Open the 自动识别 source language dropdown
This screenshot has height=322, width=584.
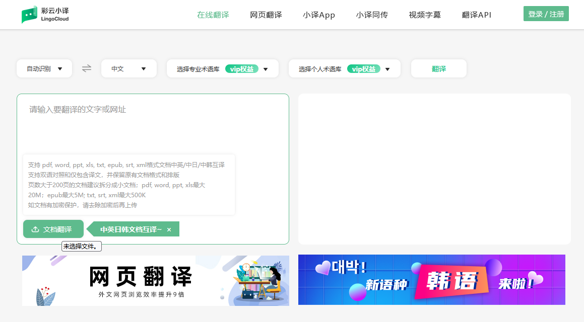(44, 69)
